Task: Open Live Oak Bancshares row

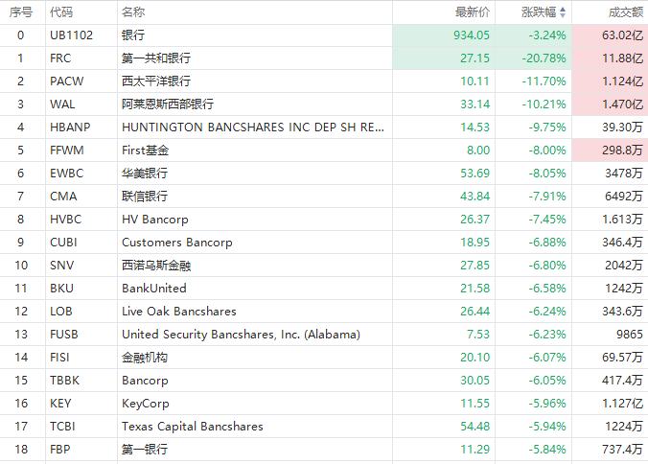Action: (179, 311)
